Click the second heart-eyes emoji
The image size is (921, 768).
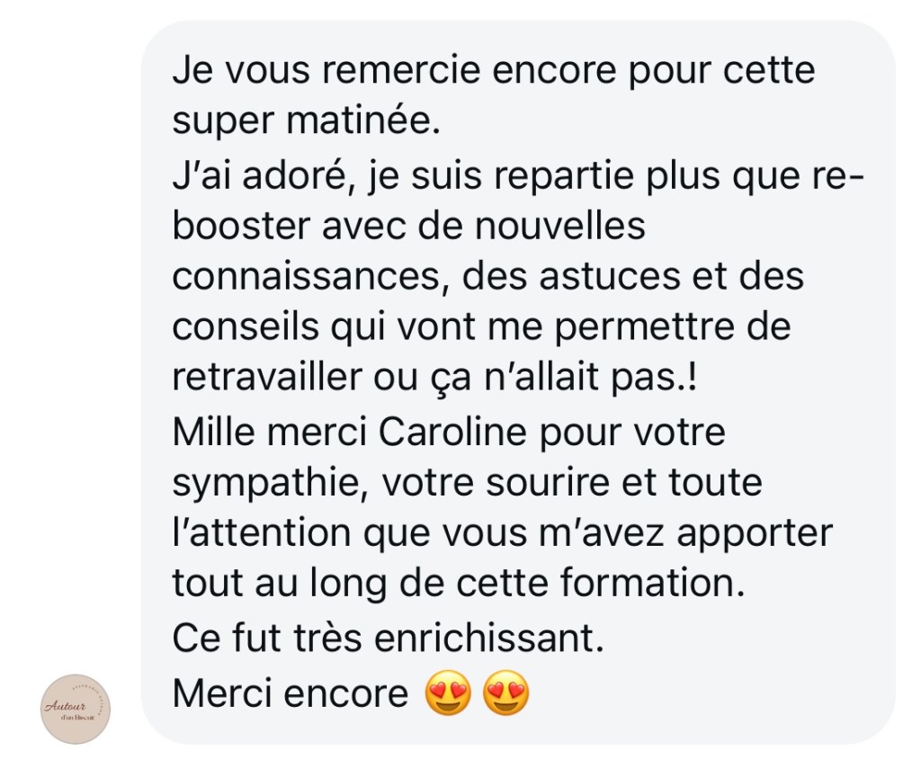click(505, 693)
